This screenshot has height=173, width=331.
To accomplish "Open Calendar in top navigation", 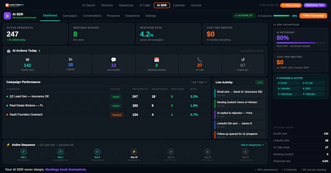I will click(x=179, y=5).
